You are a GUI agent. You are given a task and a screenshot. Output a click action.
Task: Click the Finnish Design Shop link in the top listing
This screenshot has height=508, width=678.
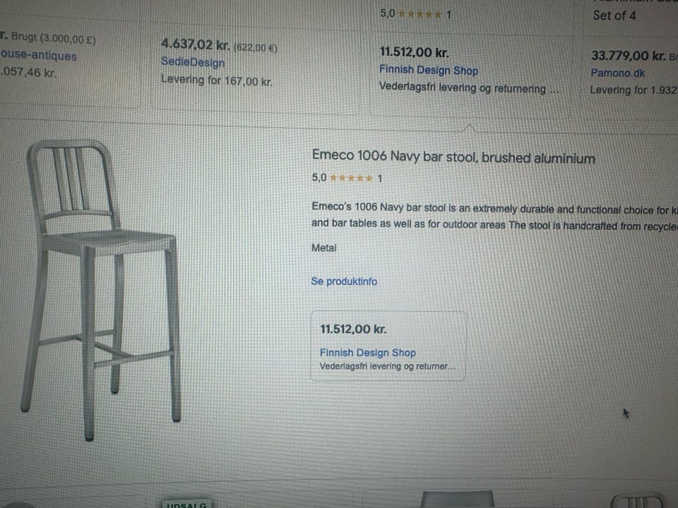429,70
